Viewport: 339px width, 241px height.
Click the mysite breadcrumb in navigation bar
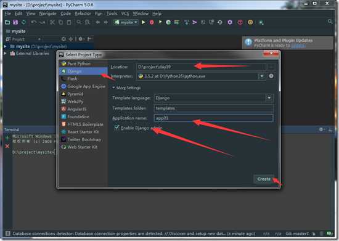pos(18,31)
